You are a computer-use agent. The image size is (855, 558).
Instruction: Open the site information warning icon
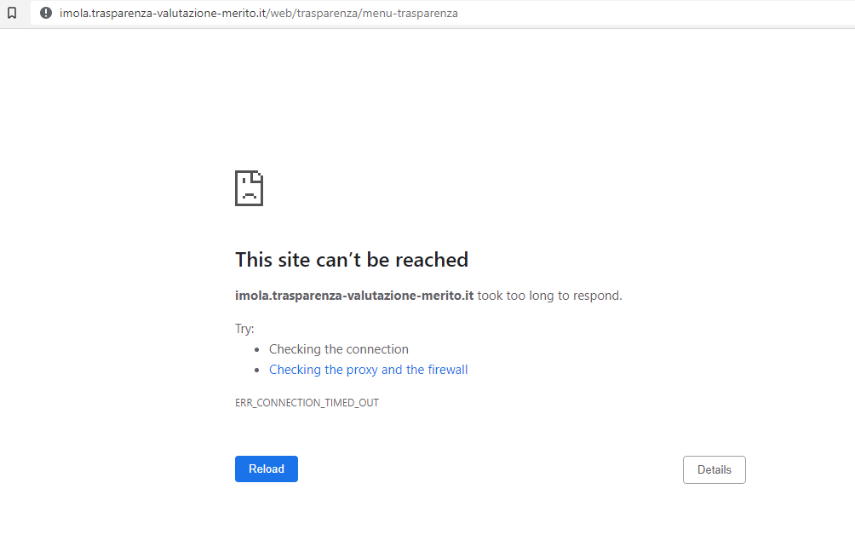pos(46,13)
